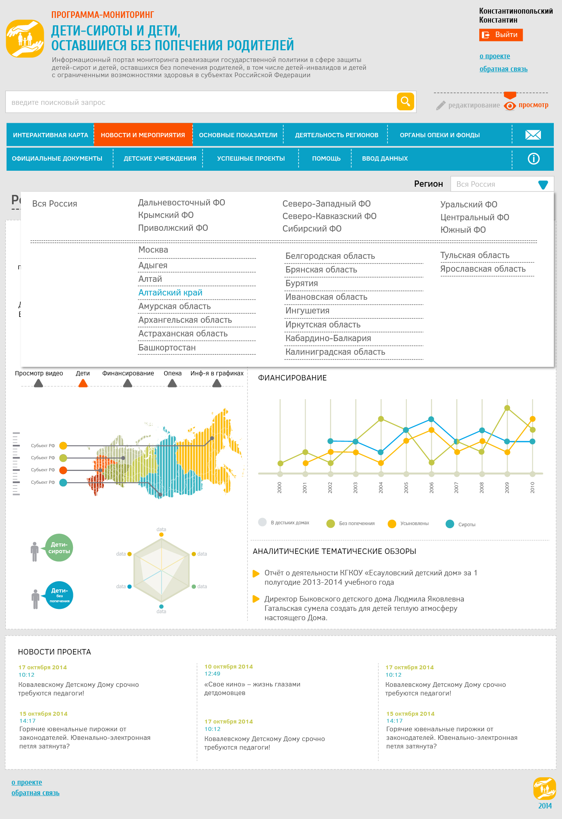This screenshot has width=562, height=819.
Task: Click the blue Дети без попечения bubble
Action: pos(59,595)
